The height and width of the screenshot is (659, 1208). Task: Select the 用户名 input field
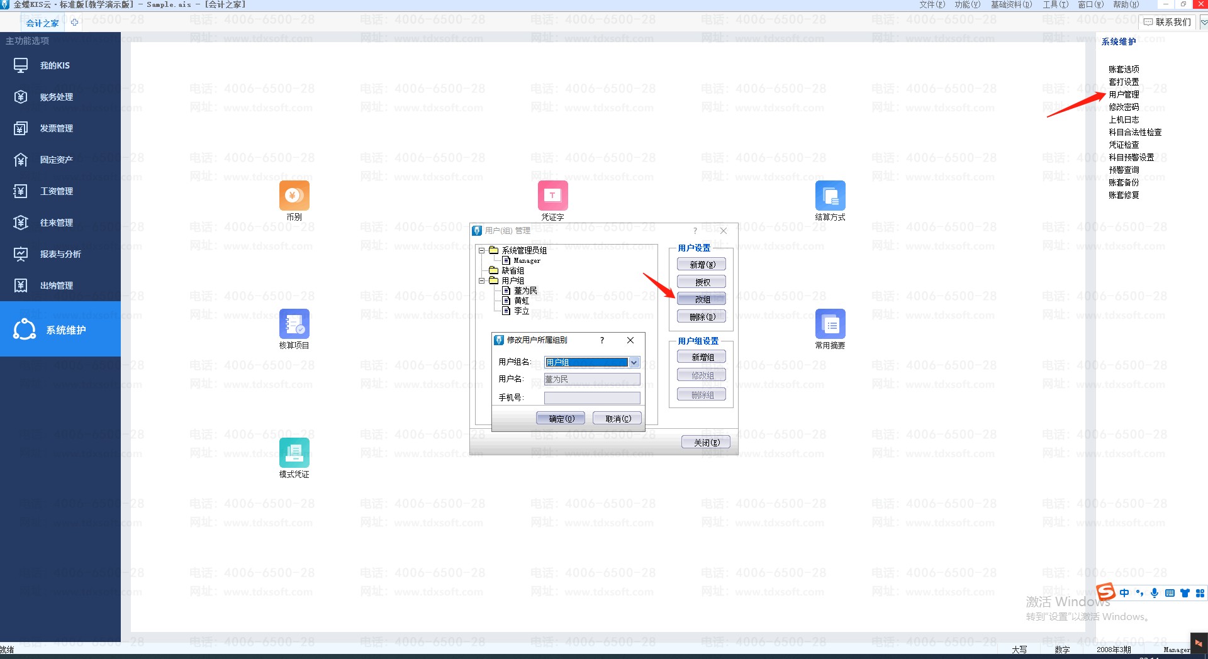pyautogui.click(x=592, y=379)
